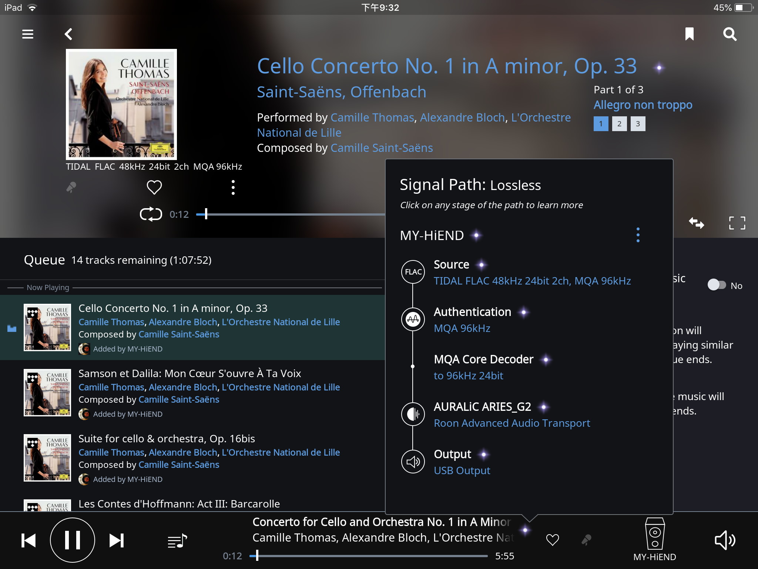Image resolution: width=758 pixels, height=569 pixels.
Task: Open volume control speaker icon
Action: [x=725, y=540]
